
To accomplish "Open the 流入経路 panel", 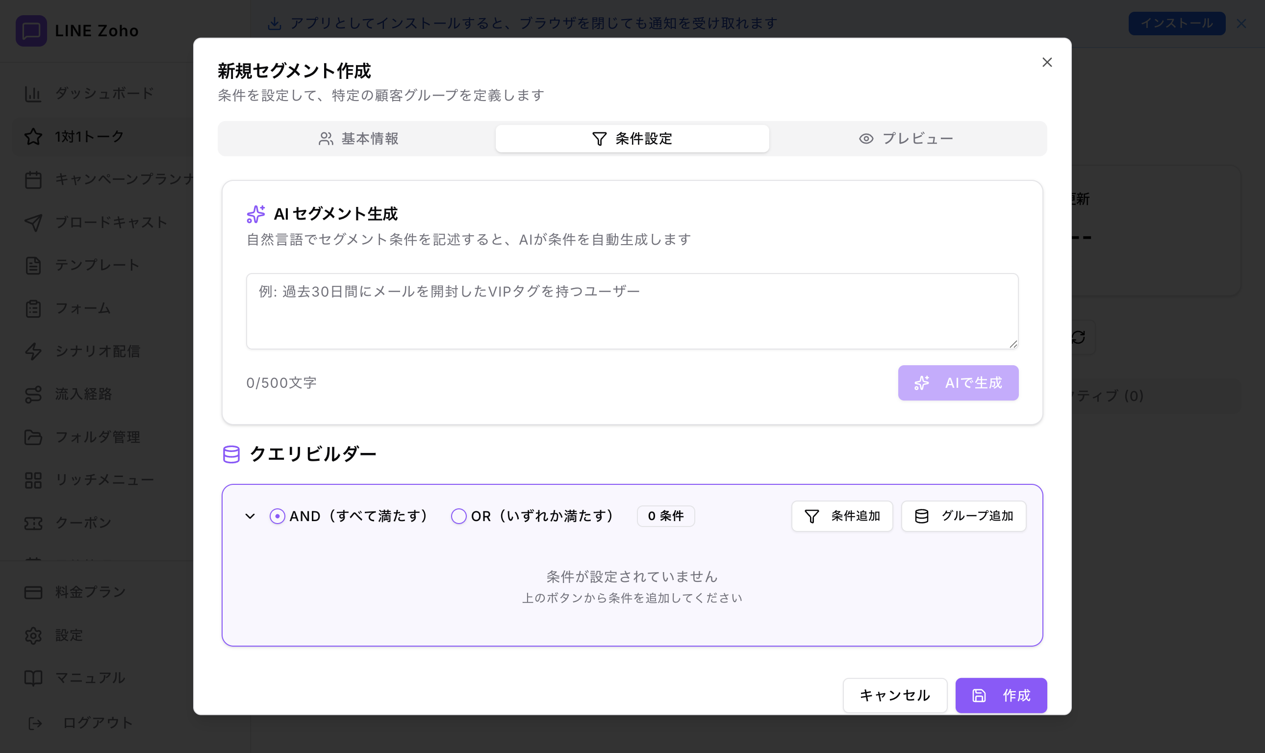I will pyautogui.click(x=33, y=394).
